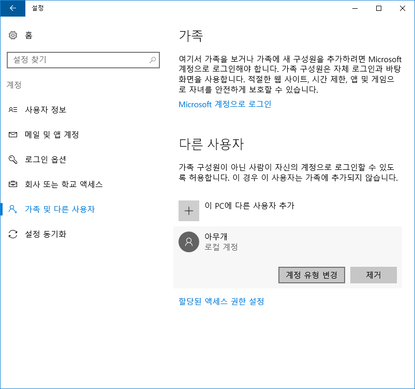Click Microsoft 계정으로 로그인 link
Screen dimensions: 415x389
(225, 104)
